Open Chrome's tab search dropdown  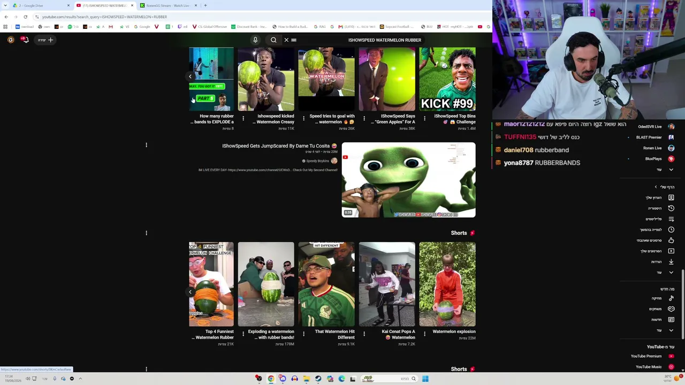(x=4, y=5)
